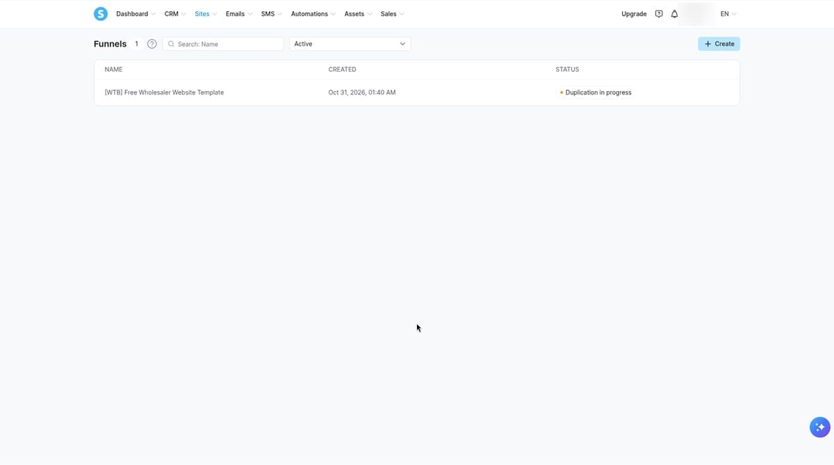Click the Oct 31, 2026, 01:40 AM date
Viewport: 834px width, 465px height.
click(362, 92)
